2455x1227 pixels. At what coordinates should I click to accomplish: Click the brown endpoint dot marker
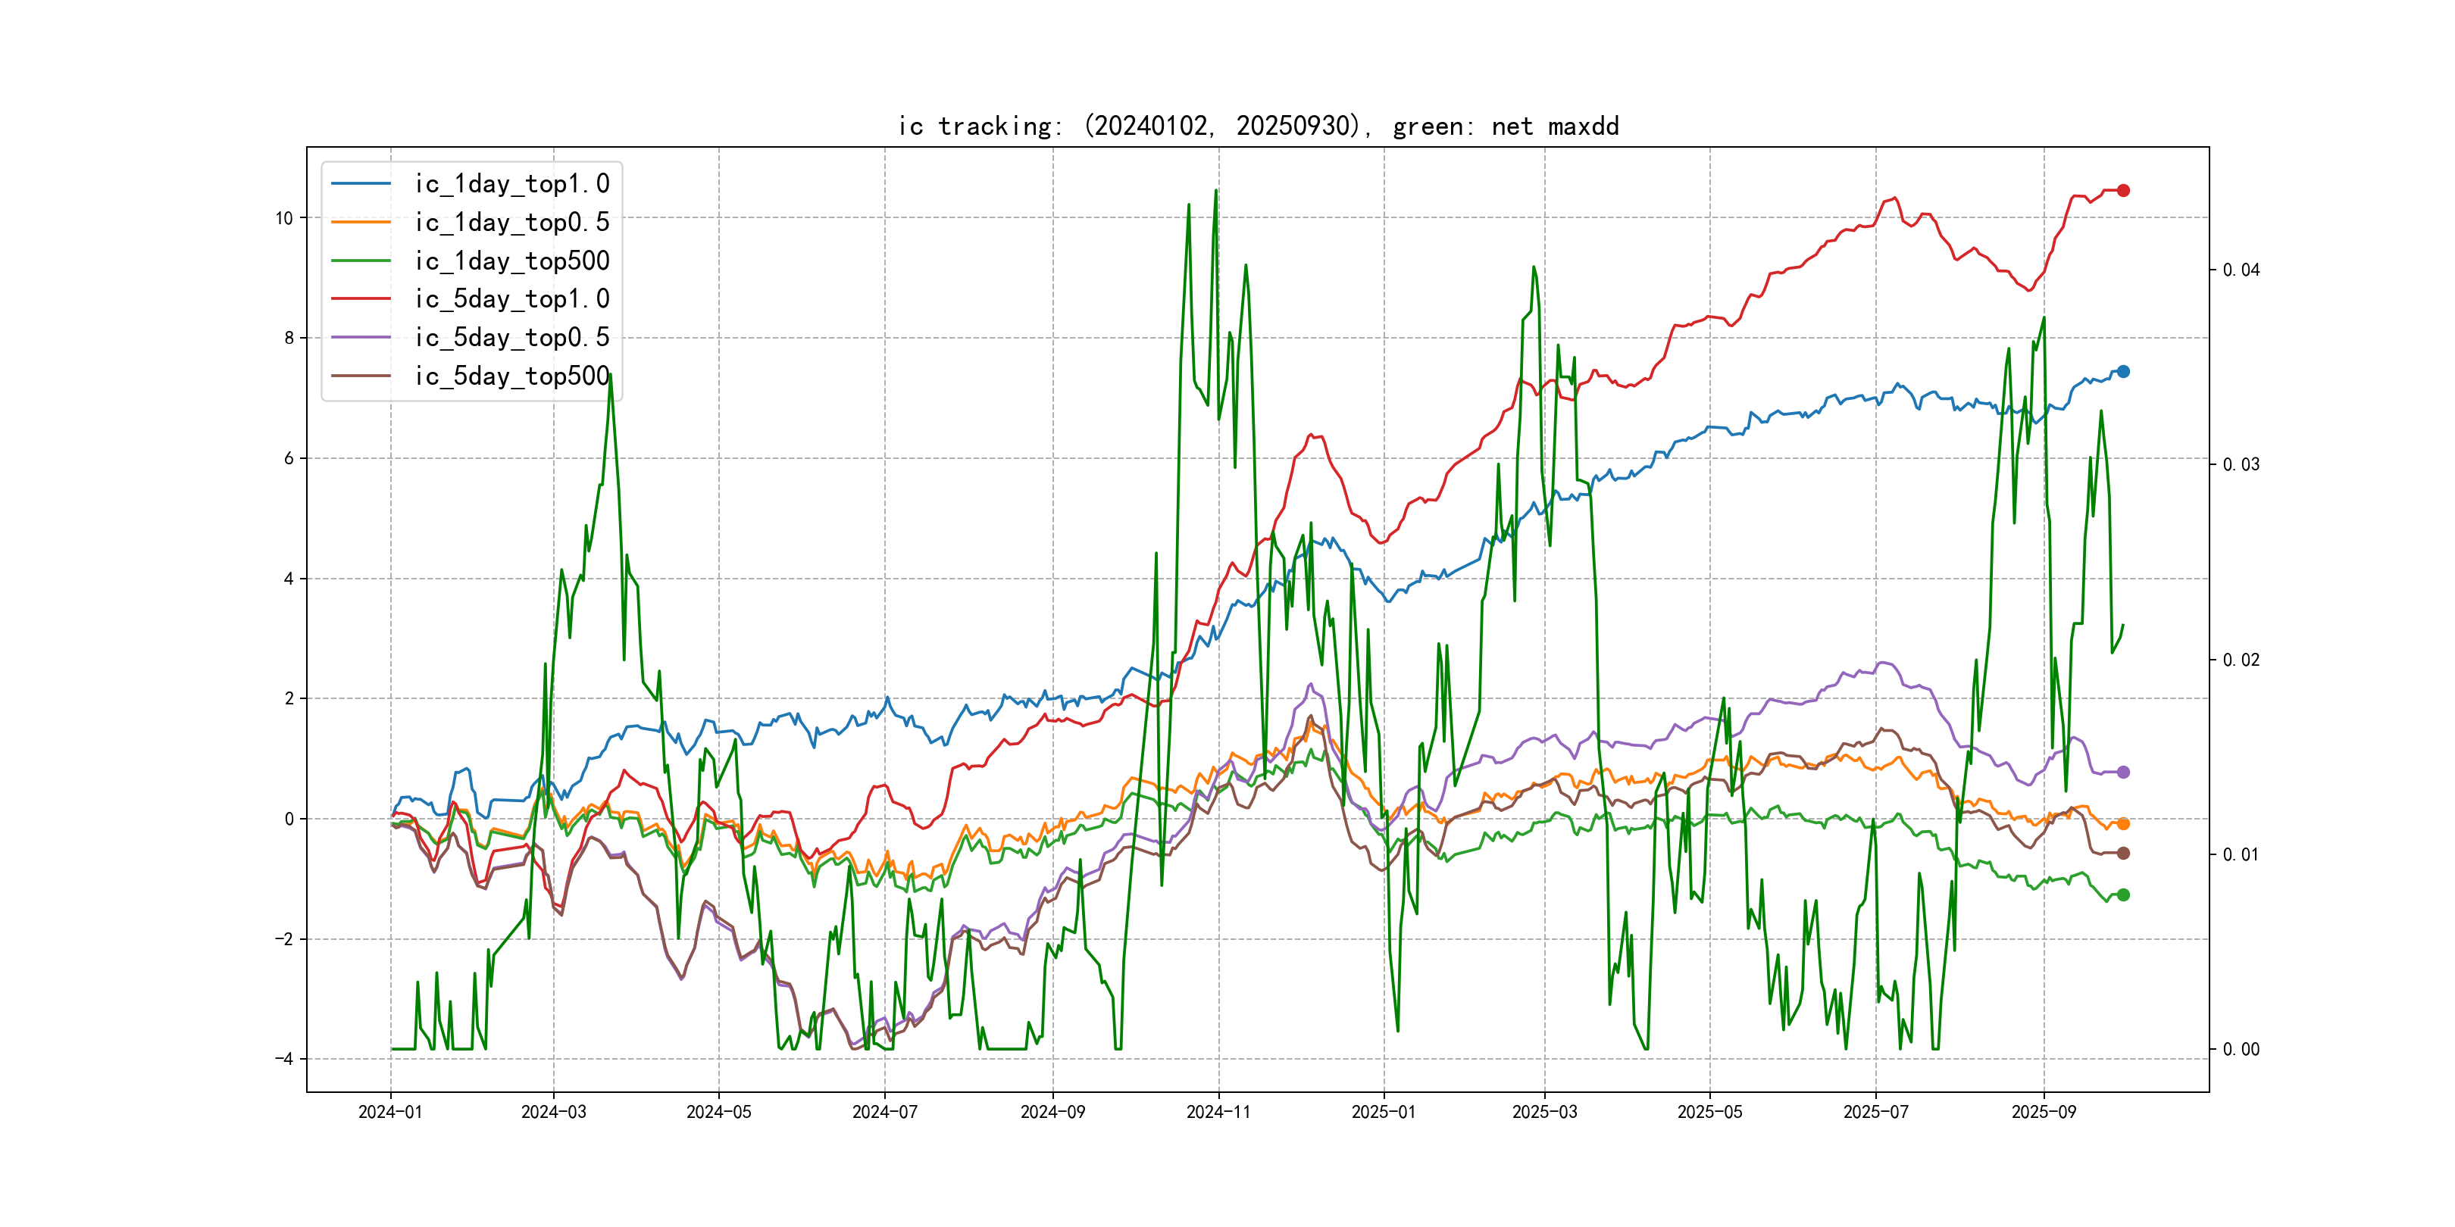point(2122,854)
